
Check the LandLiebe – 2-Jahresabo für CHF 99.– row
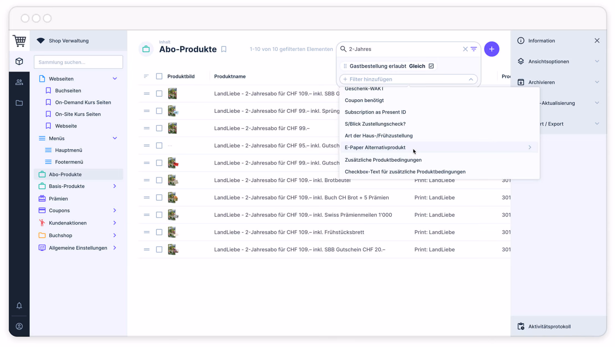159,128
